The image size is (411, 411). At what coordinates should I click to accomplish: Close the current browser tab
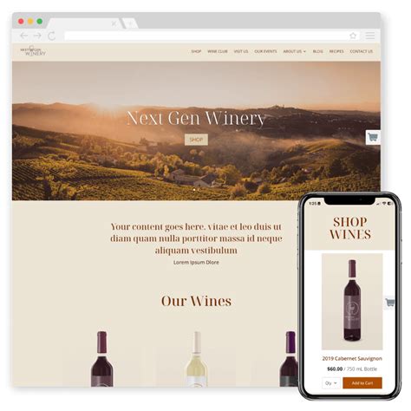point(114,23)
